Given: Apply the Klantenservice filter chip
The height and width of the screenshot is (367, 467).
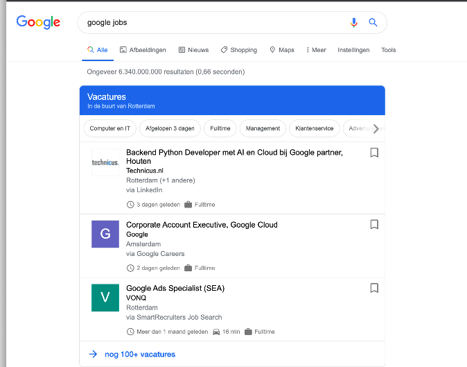Looking at the screenshot, I should 314,128.
